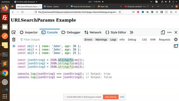This screenshot has height=101, width=179.
Task: Open the Pocket save icon in toolbar
Action: [133, 12]
